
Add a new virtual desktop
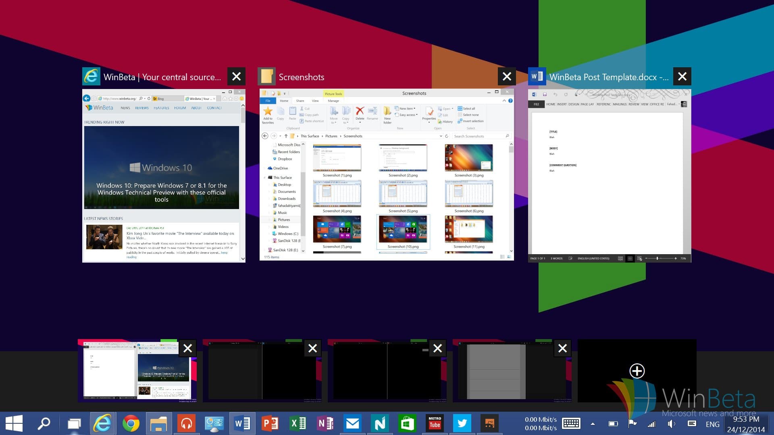(x=637, y=371)
